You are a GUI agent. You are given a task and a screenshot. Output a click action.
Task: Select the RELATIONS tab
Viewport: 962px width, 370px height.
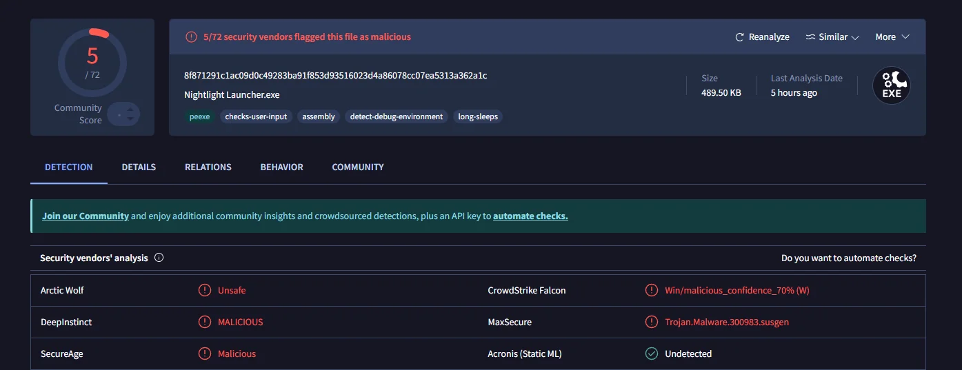pyautogui.click(x=208, y=167)
